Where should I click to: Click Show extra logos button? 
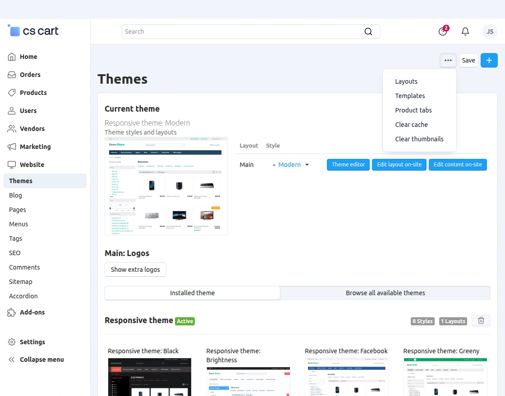135,270
